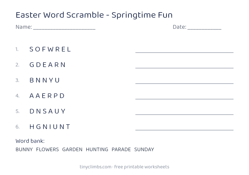Click answer line for HGNIUNT

click(184, 130)
